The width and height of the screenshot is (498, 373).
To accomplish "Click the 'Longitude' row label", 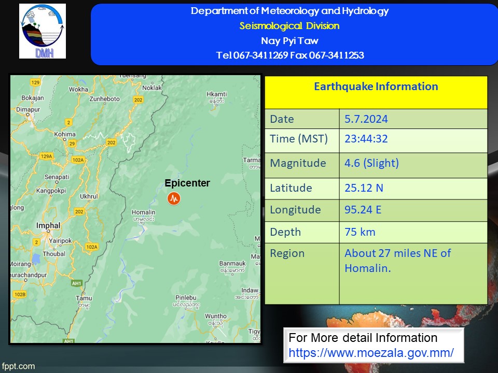I will pyautogui.click(x=295, y=210).
